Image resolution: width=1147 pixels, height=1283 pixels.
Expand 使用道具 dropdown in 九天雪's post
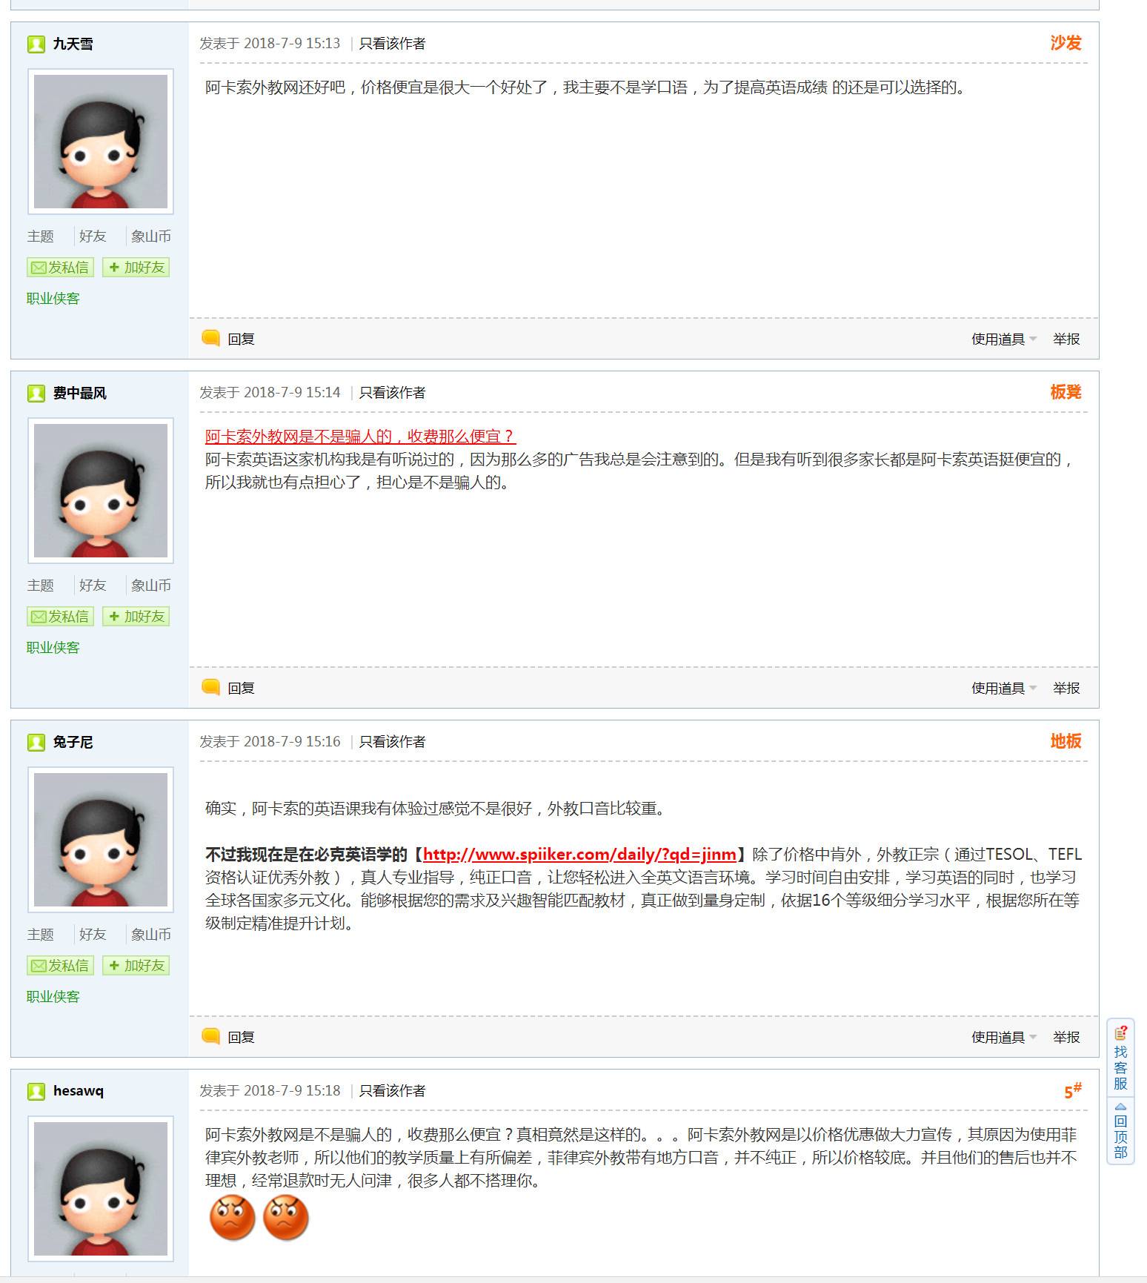click(1004, 339)
